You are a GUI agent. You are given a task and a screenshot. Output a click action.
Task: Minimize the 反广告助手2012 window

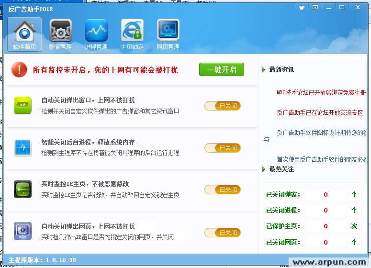pyautogui.click(x=329, y=8)
